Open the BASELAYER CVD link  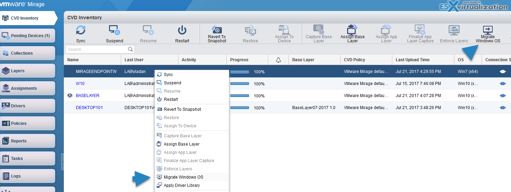[88, 96]
